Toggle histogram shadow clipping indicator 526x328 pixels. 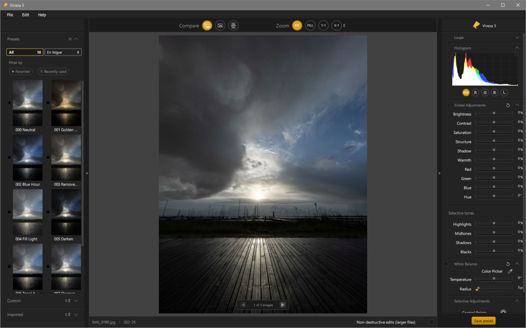tap(454, 54)
